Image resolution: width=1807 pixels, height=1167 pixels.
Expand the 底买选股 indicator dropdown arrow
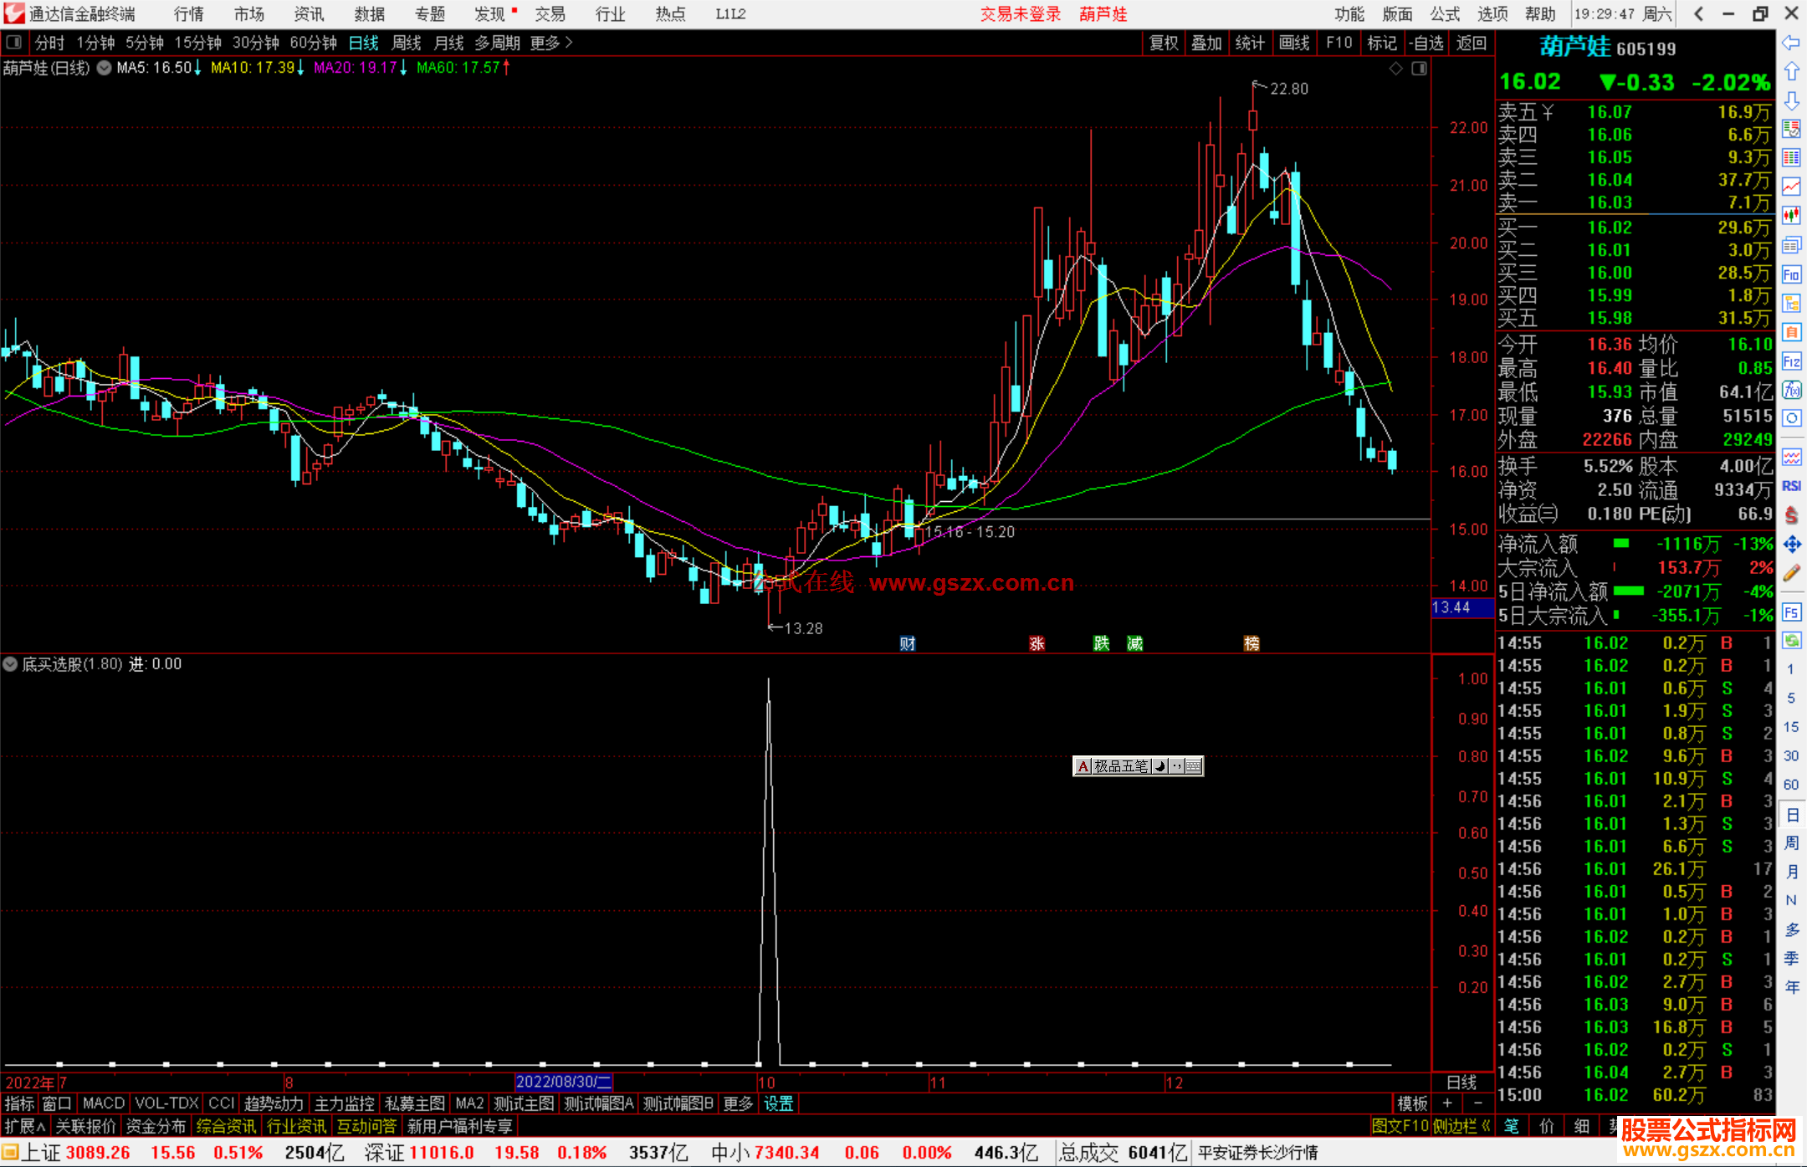(x=10, y=664)
